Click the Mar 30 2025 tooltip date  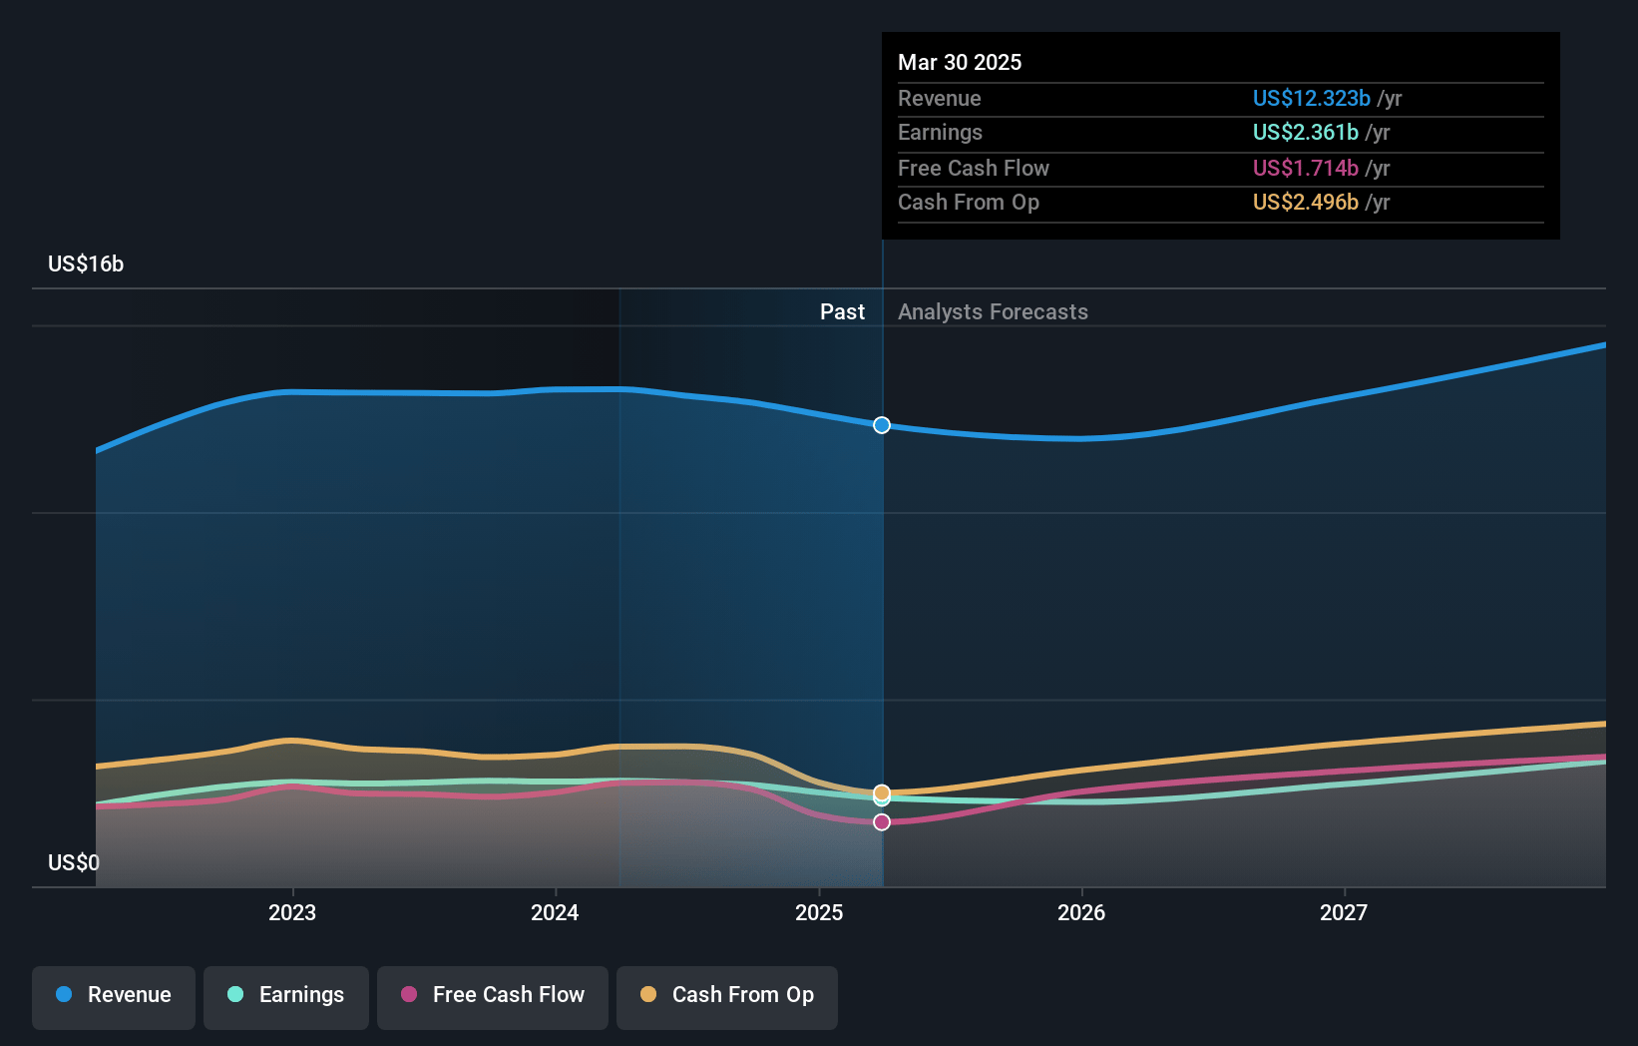coord(960,62)
